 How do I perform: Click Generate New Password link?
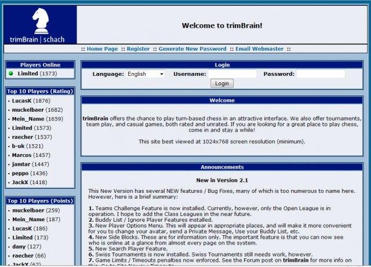click(192, 49)
